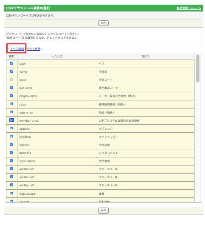
Task: Select the 'code' column name cell
Action: (57, 80)
